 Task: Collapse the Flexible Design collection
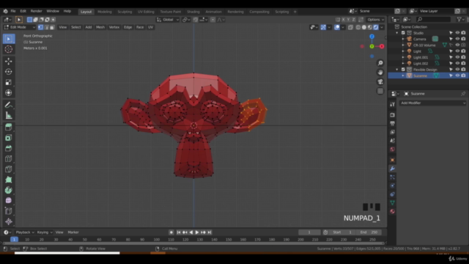tap(397, 70)
